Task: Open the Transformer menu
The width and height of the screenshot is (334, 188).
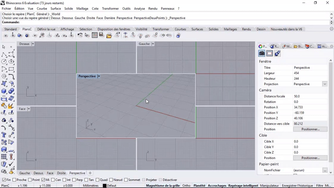Action: pos(110,9)
